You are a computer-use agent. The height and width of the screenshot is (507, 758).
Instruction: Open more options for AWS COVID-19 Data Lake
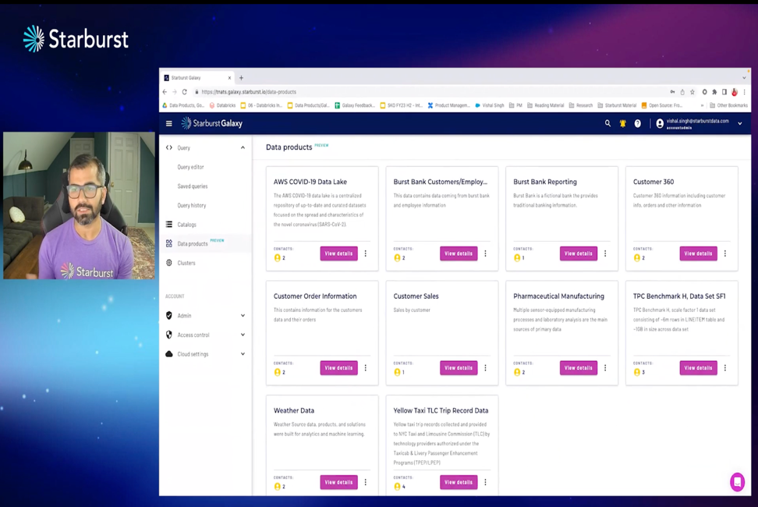pyautogui.click(x=366, y=253)
